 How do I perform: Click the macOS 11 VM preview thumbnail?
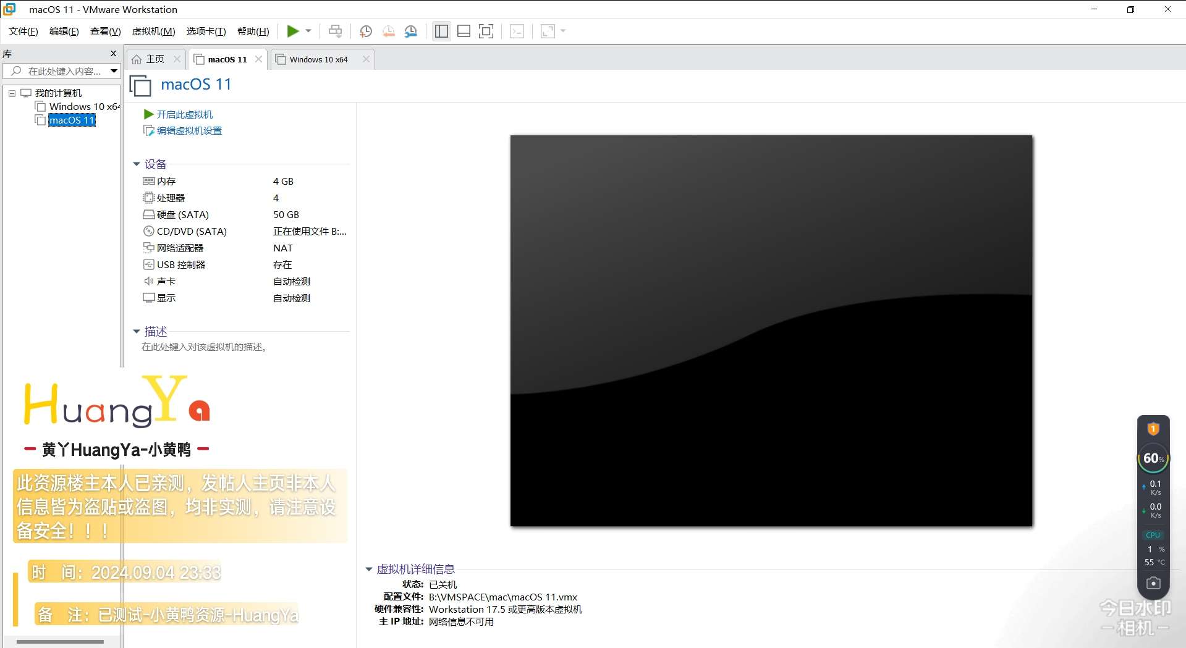pyautogui.click(x=771, y=331)
